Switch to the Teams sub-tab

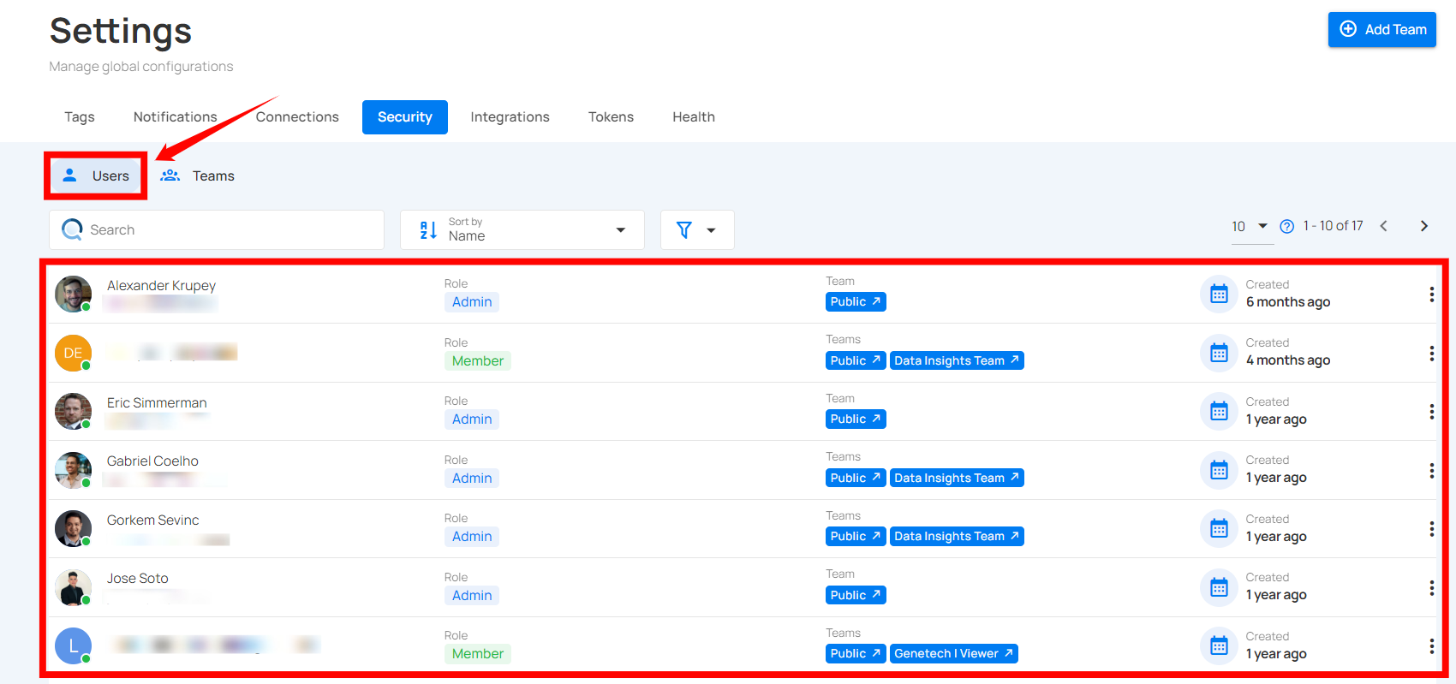click(x=198, y=175)
